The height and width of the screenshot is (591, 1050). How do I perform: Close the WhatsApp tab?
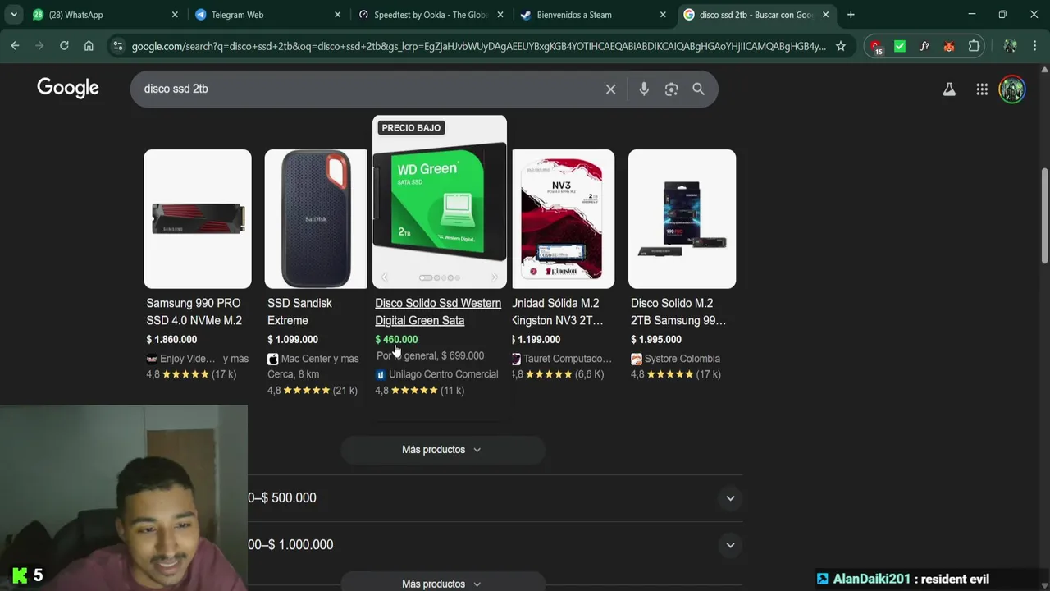pyautogui.click(x=175, y=15)
